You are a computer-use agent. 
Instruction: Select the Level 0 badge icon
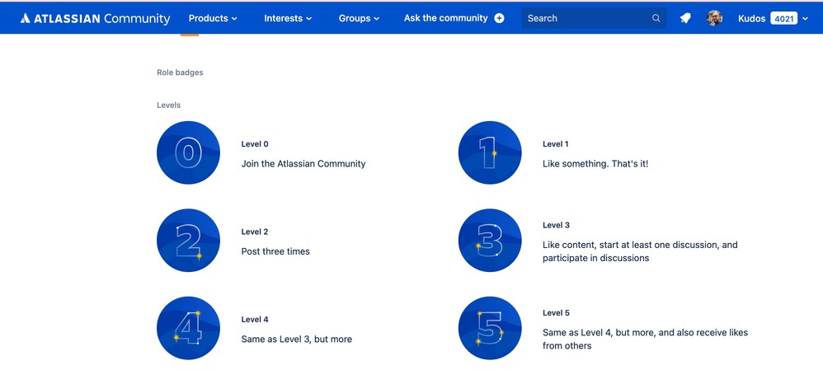click(188, 152)
